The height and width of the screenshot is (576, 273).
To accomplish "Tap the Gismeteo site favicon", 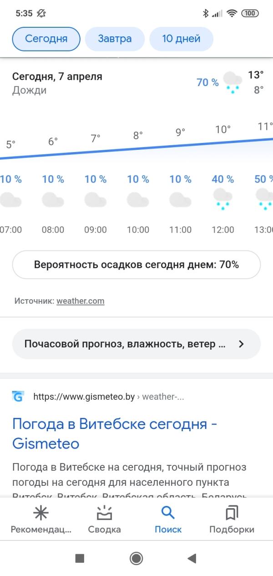I will coord(18,397).
